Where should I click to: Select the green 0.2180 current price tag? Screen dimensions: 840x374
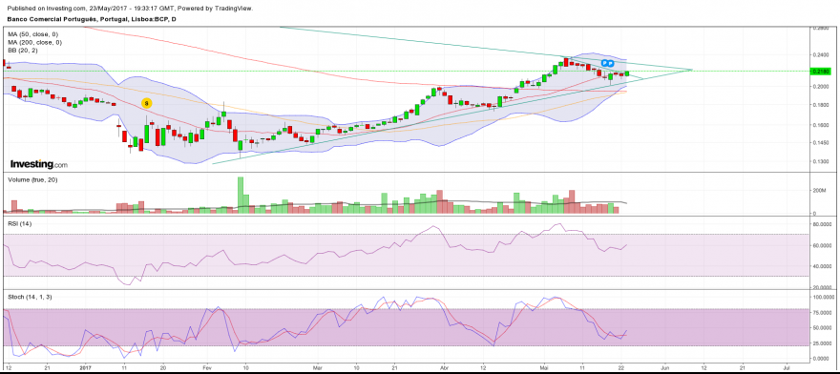820,72
